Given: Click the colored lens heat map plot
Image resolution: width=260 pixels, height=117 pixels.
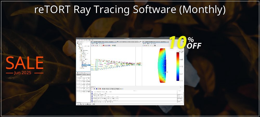Looking at the screenshot, I should pyautogui.click(x=162, y=66).
